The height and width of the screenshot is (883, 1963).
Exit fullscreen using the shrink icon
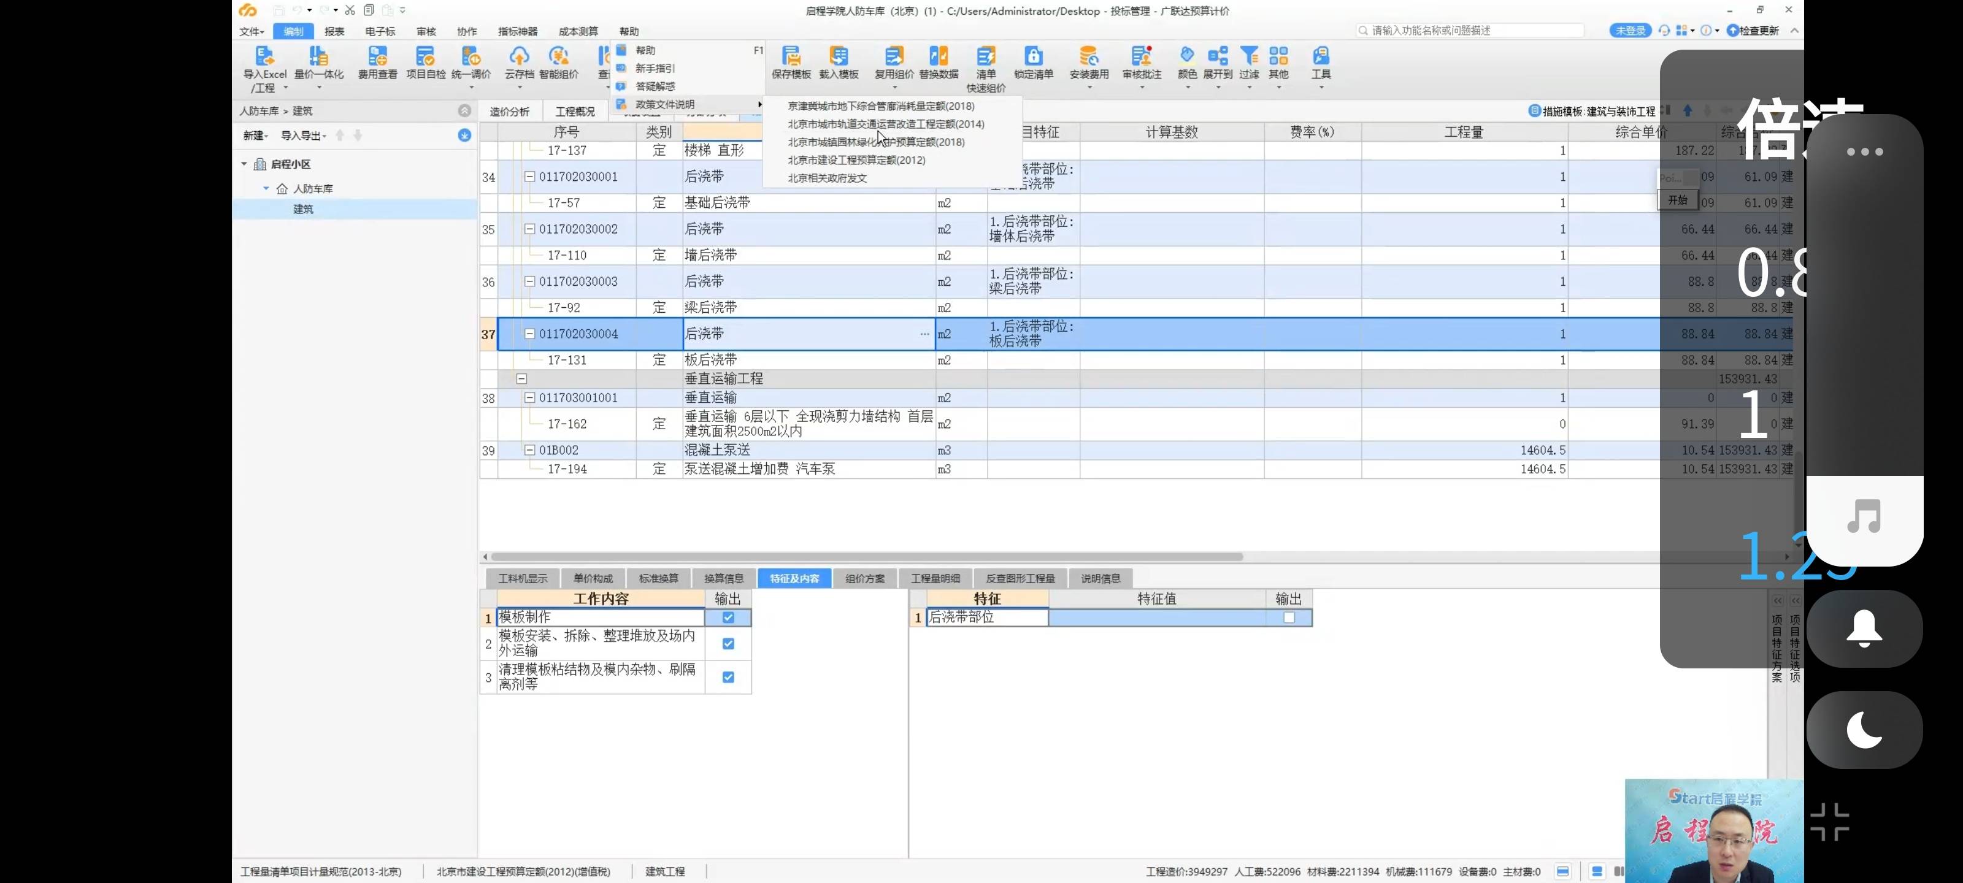[x=1830, y=821]
